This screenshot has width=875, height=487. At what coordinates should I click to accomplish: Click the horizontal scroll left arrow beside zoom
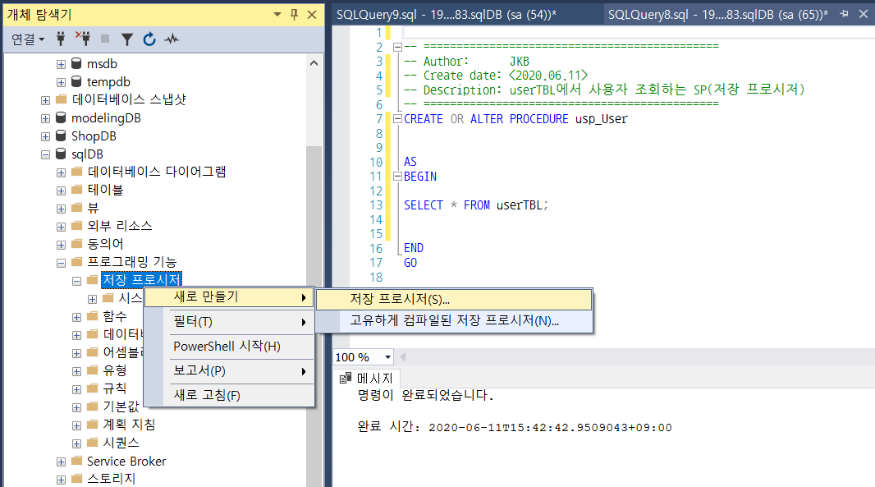(402, 357)
